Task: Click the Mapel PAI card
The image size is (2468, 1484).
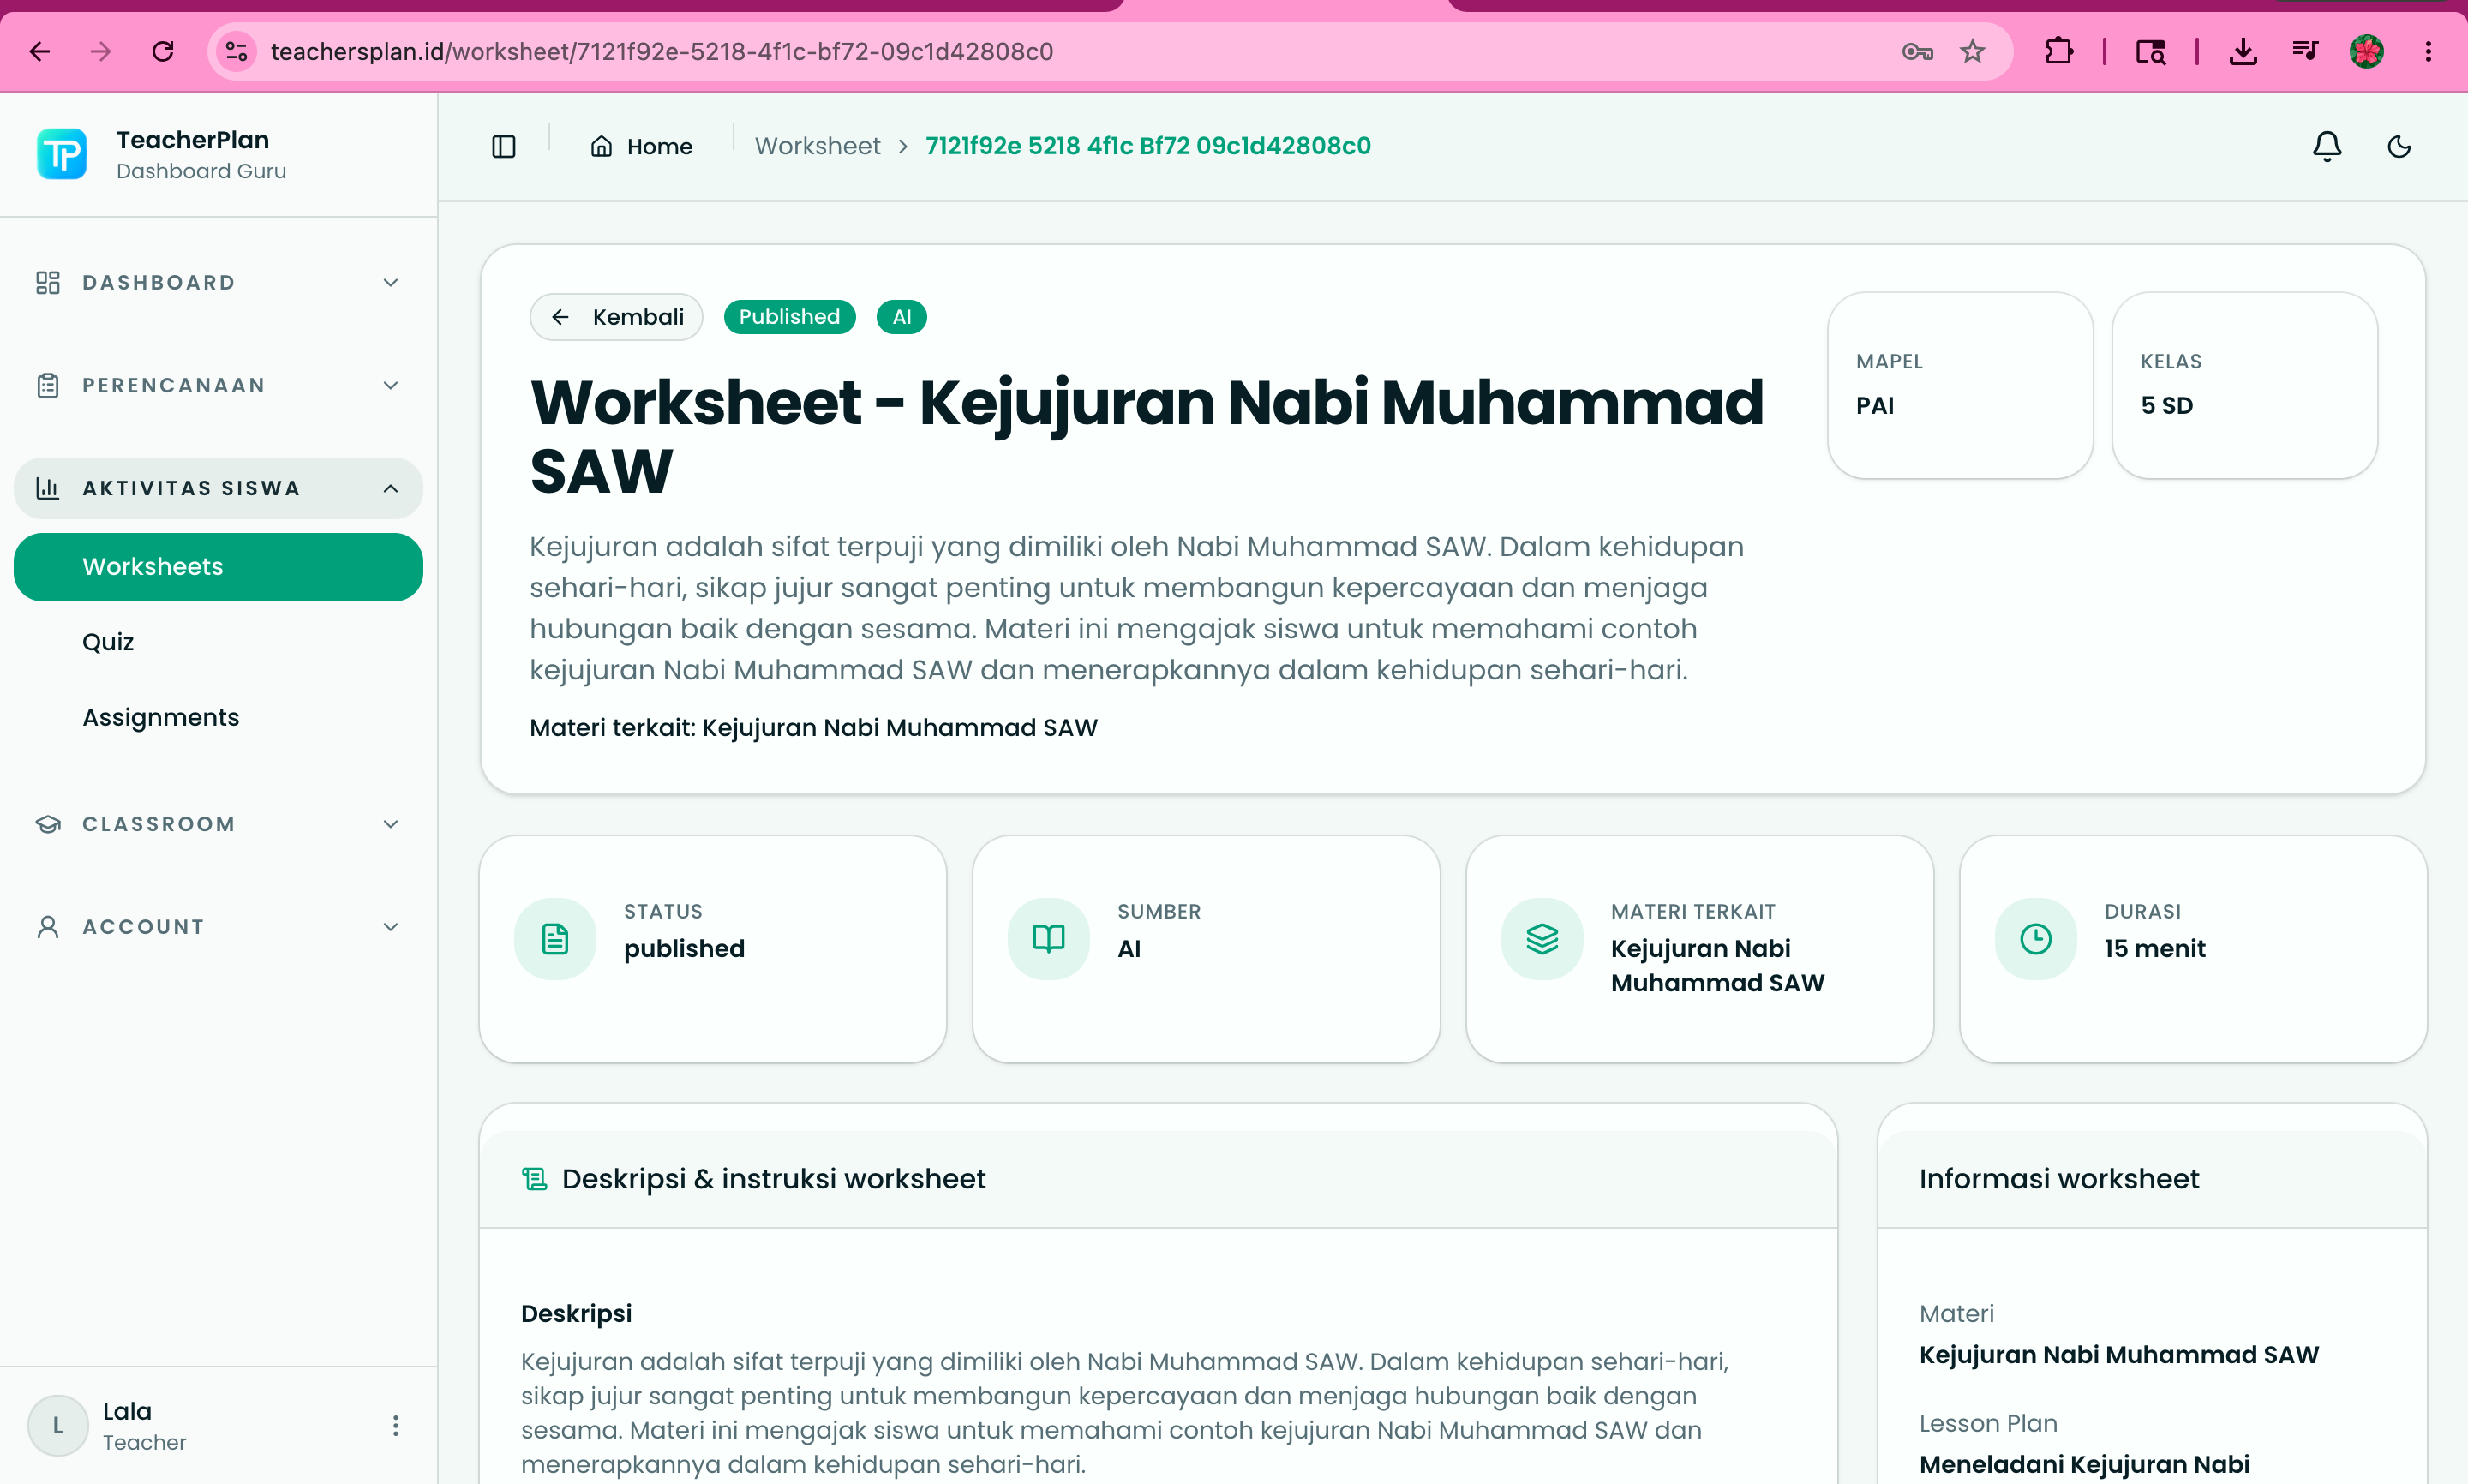Action: [1960, 385]
